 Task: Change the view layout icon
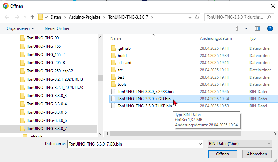pyautogui.click(x=238, y=28)
